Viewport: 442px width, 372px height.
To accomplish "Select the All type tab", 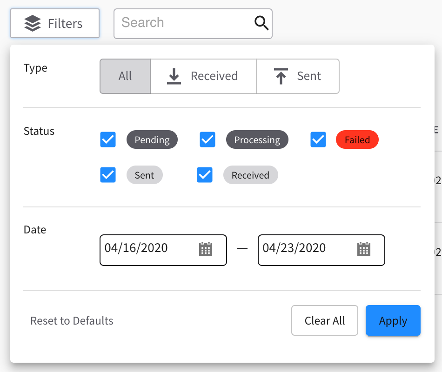I will (125, 76).
